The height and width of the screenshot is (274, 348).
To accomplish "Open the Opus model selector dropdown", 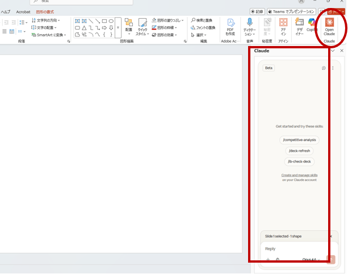I will tap(311, 260).
